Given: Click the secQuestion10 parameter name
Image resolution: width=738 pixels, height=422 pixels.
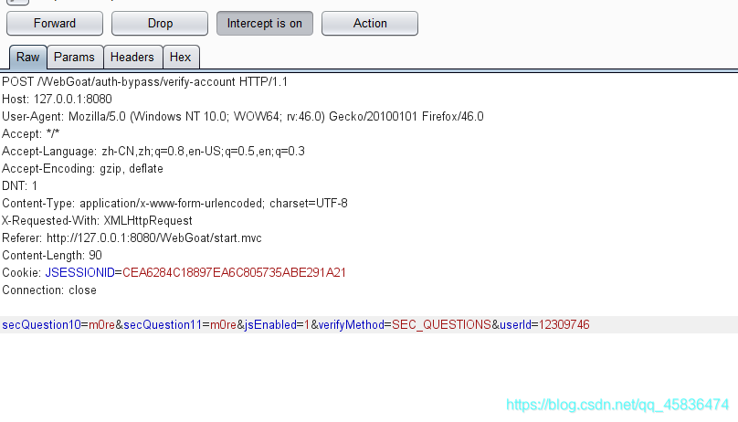Looking at the screenshot, I should tap(41, 325).
